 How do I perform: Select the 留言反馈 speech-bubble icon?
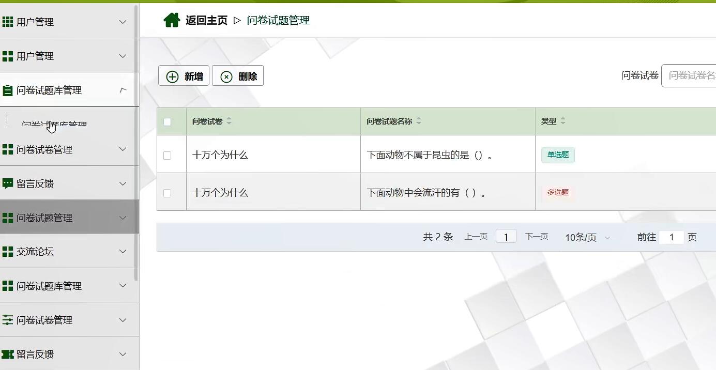tap(8, 183)
